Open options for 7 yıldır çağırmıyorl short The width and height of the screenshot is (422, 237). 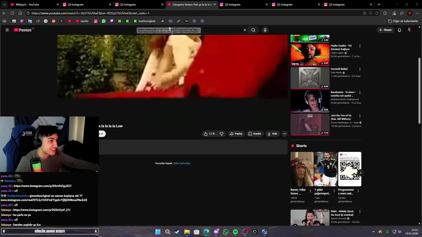[x=334, y=191]
